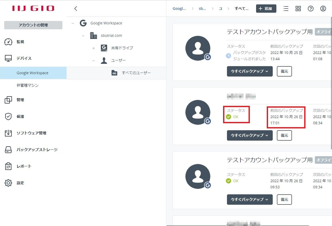Open the user account profile icon
The height and width of the screenshot is (226, 332).
(x=323, y=9)
